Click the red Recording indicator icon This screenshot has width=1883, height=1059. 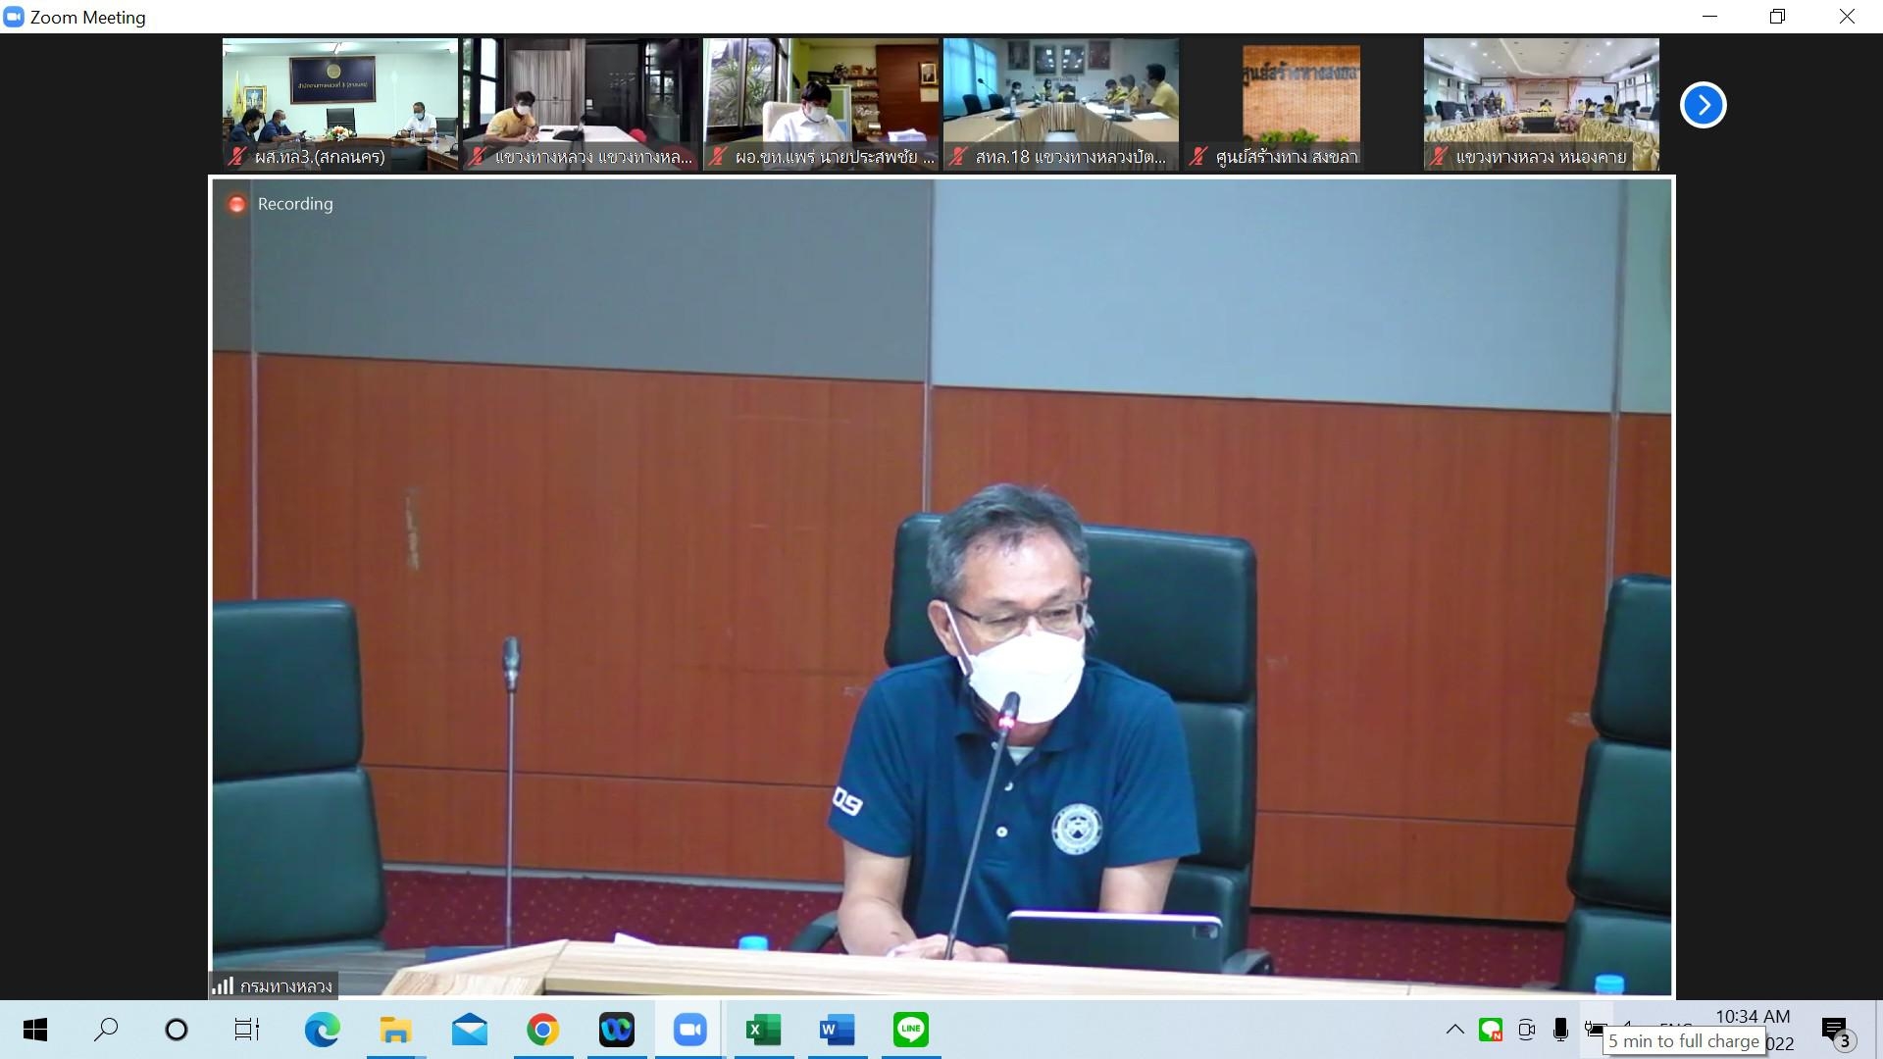pyautogui.click(x=236, y=204)
